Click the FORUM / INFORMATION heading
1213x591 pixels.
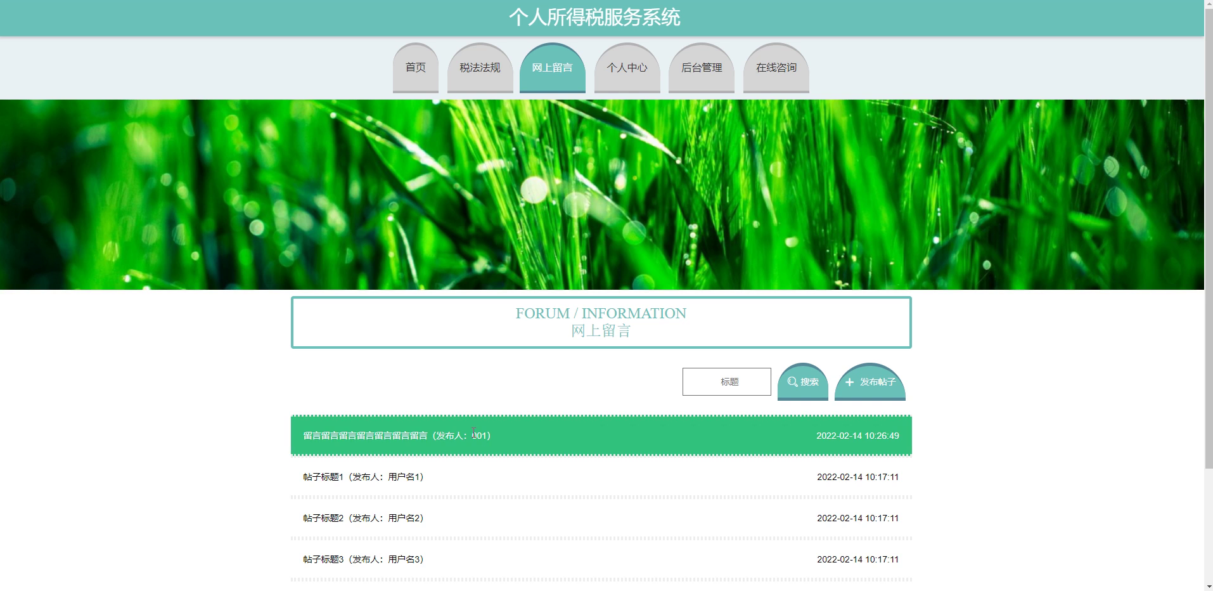coord(601,313)
